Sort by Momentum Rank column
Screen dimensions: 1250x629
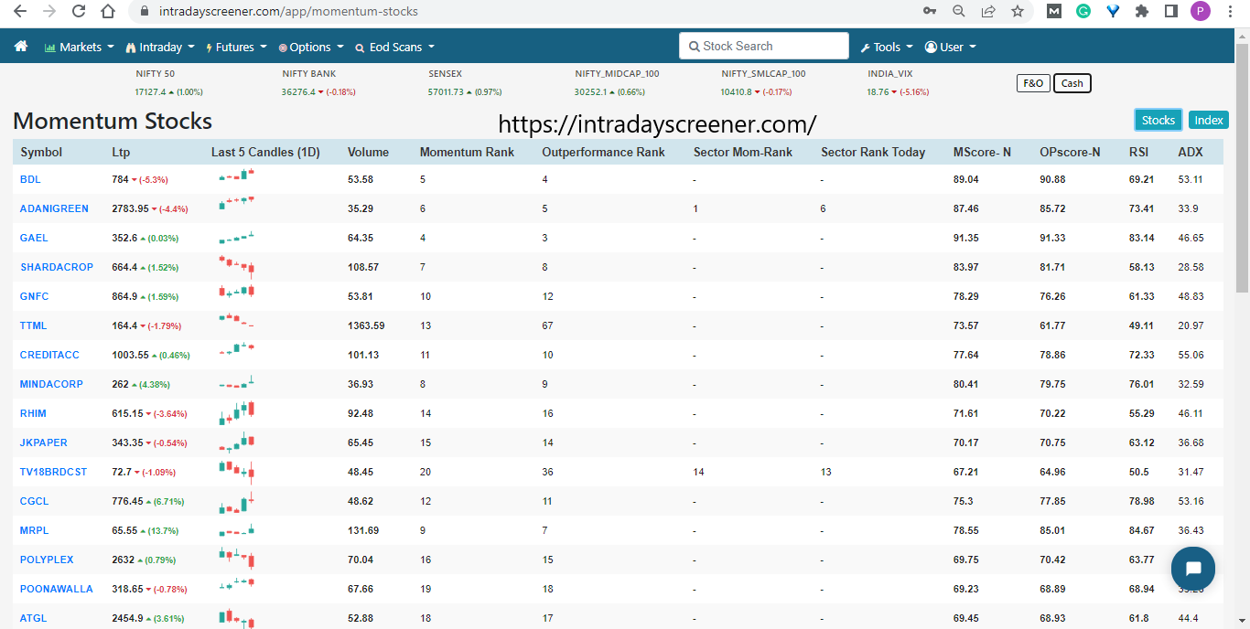click(x=467, y=153)
